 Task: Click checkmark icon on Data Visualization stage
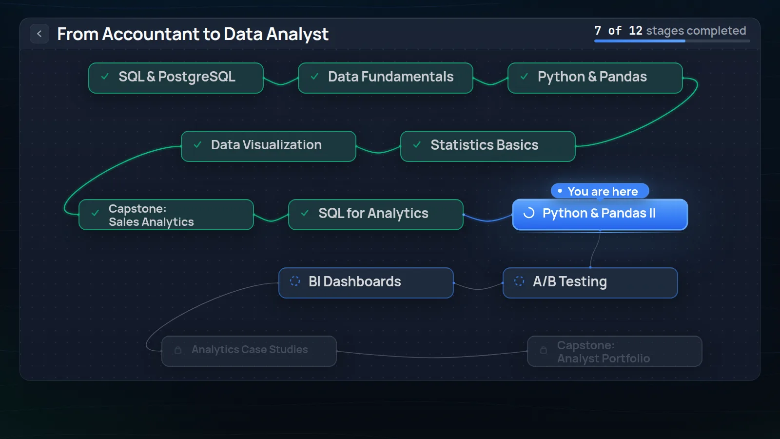[x=197, y=145]
